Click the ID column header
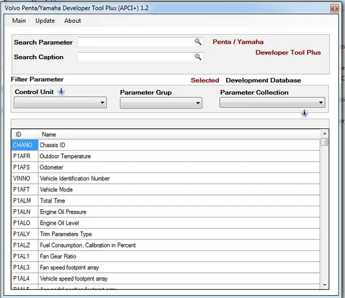 coord(25,135)
